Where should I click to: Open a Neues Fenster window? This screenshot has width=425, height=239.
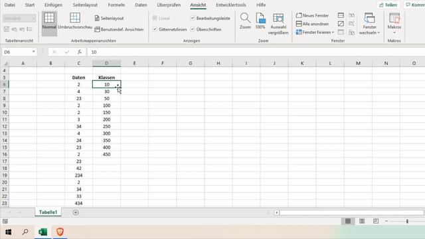[x=312, y=15]
